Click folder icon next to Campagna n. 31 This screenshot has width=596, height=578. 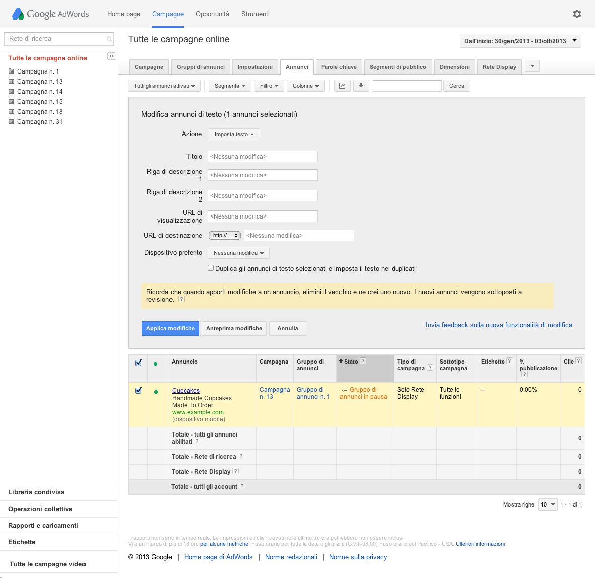click(x=12, y=121)
